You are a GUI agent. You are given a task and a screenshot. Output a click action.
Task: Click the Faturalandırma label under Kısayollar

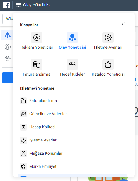37,74
